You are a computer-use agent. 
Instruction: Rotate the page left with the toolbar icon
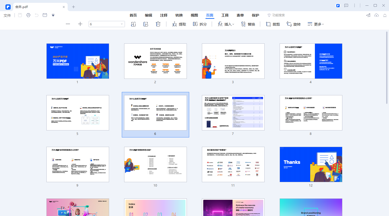133,24
